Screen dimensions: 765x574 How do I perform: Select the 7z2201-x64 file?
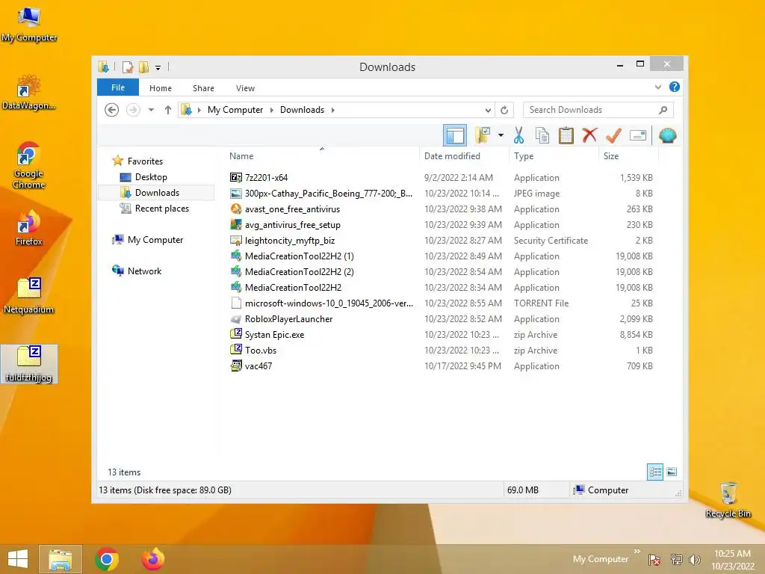pos(442,178)
